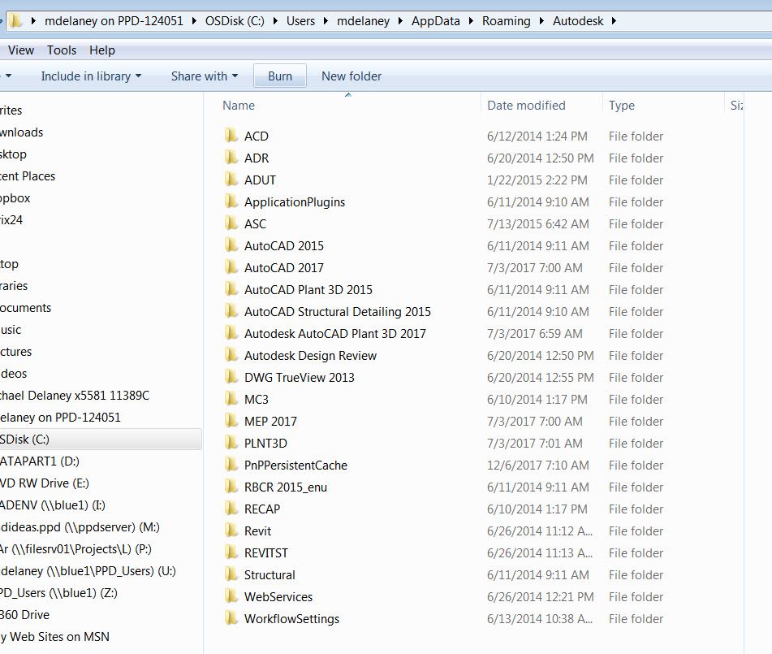Sort by the Type column header

[621, 106]
